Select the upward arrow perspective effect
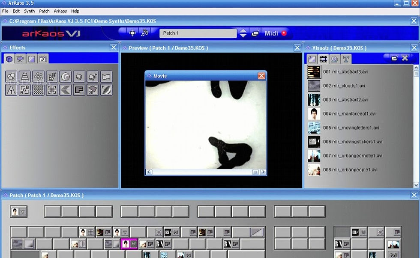The image size is (420, 258). 11,90
